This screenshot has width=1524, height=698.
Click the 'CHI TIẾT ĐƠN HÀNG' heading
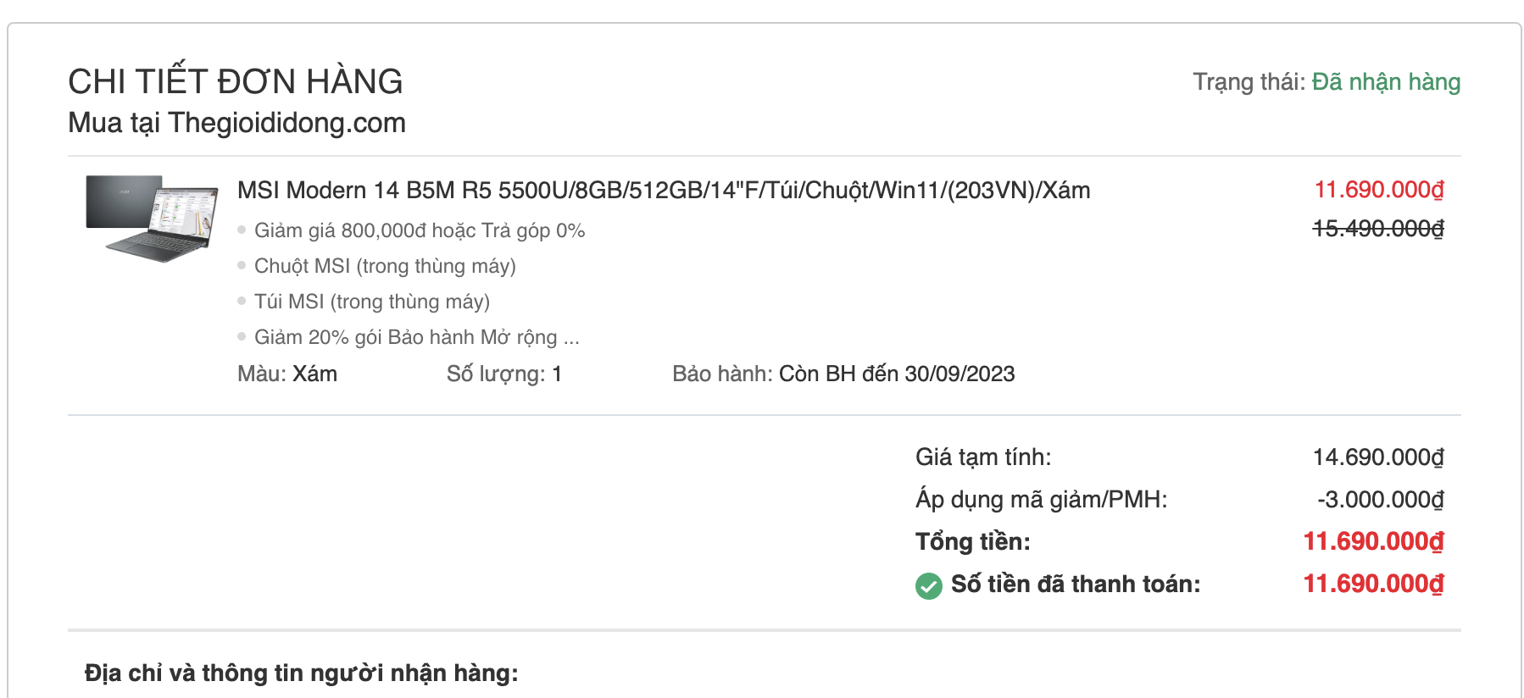click(x=236, y=81)
